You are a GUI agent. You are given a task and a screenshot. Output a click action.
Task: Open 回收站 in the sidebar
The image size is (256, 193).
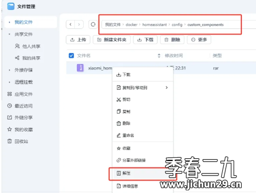tap(21, 141)
